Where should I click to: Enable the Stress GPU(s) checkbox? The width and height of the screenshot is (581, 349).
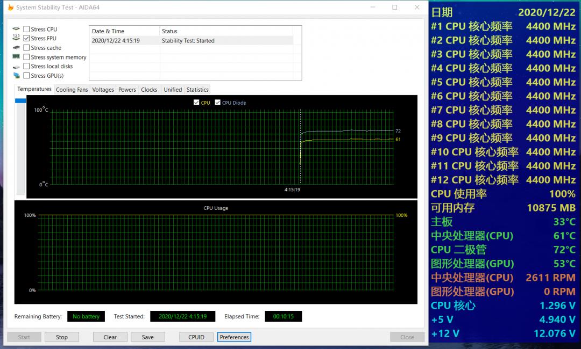(x=26, y=76)
